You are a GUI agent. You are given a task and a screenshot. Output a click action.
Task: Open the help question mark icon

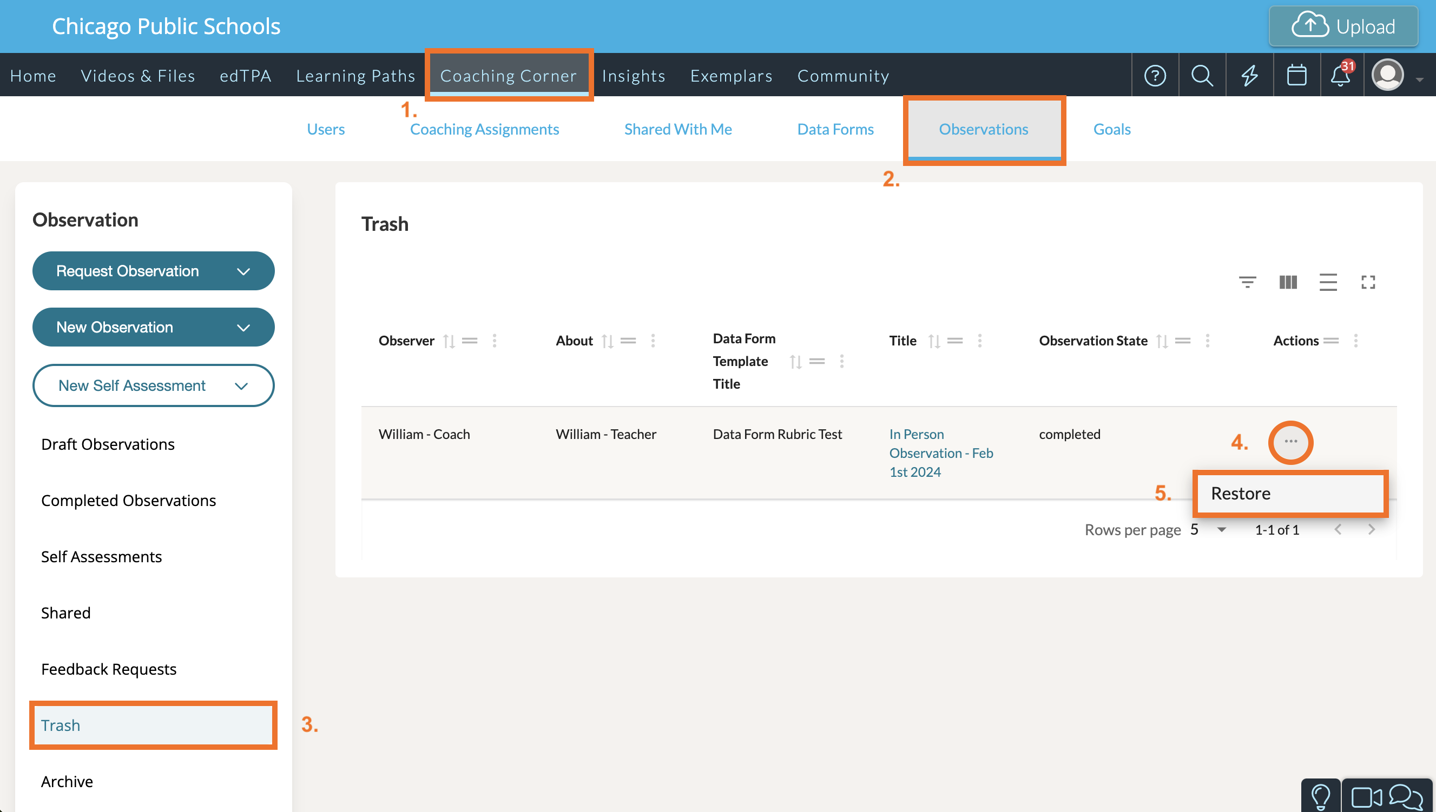click(1155, 75)
